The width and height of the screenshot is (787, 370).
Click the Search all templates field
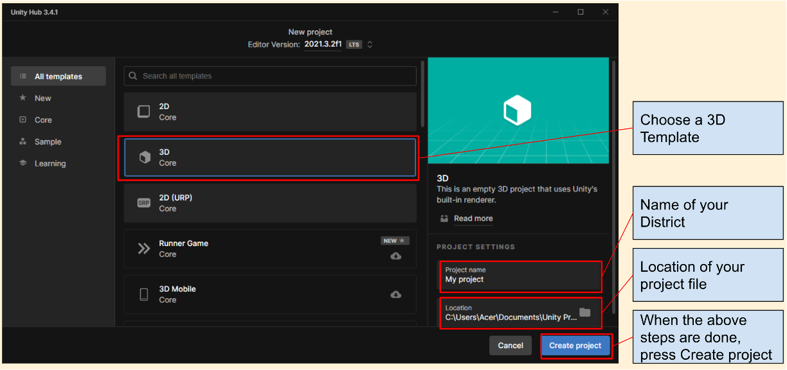pos(270,76)
